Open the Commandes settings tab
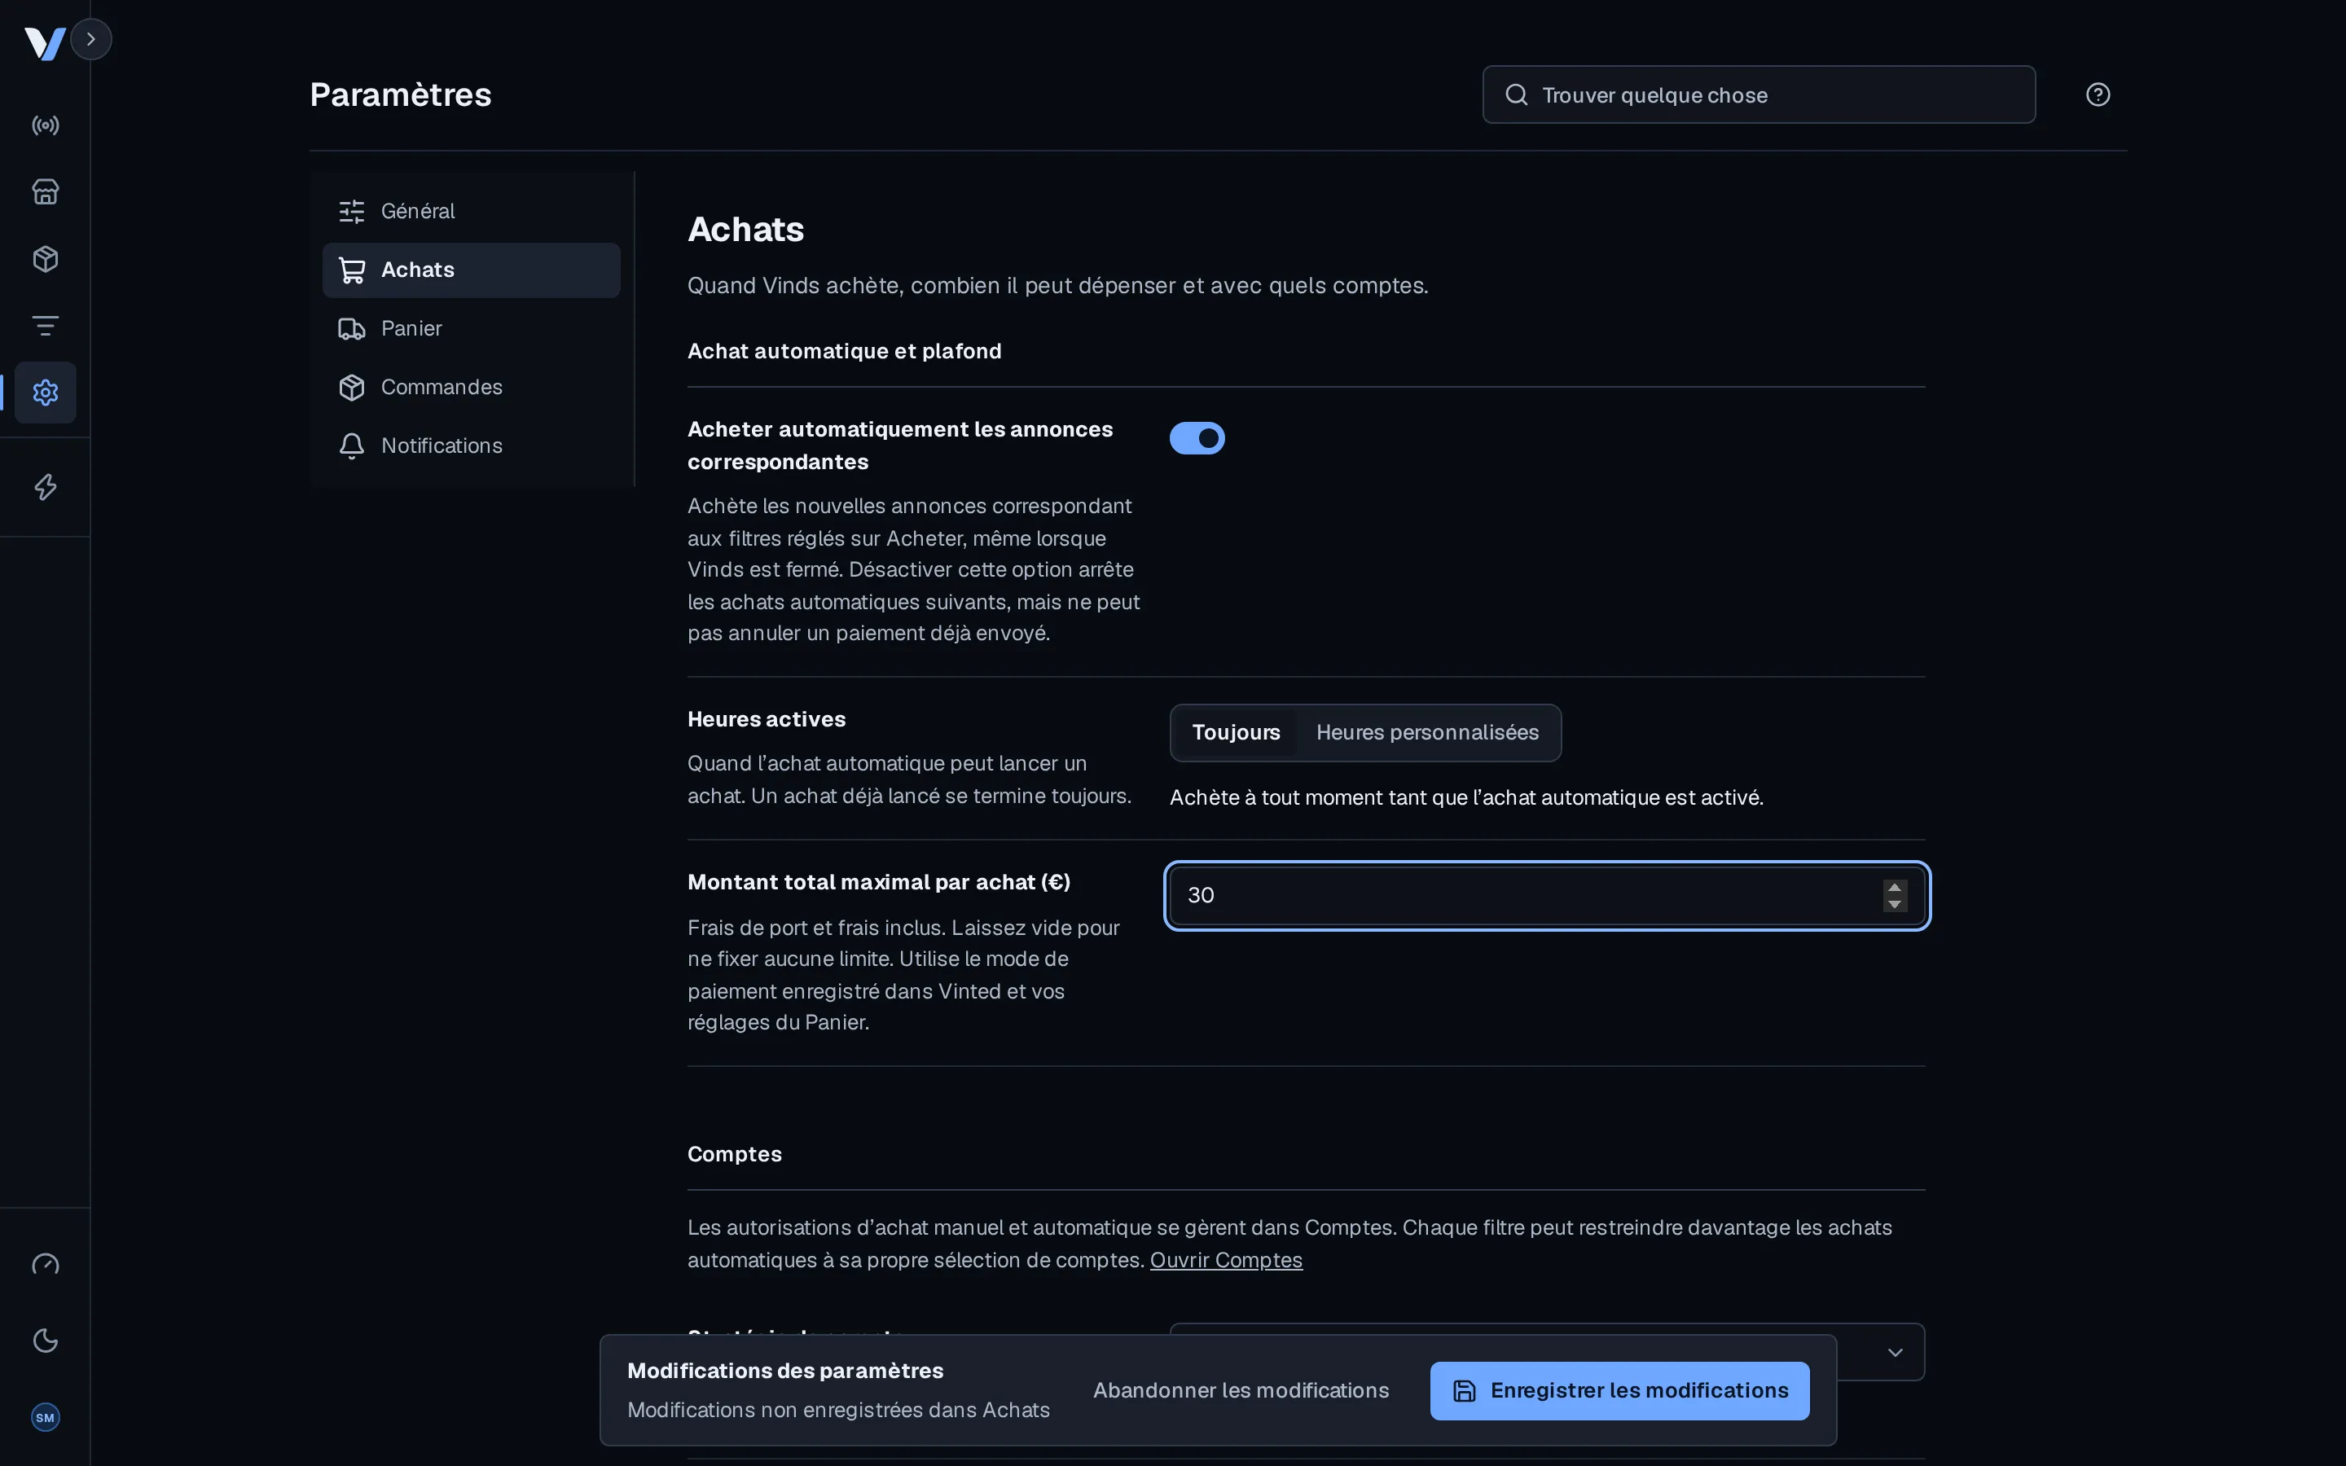Screen dimensions: 2346x1466 point(471,388)
